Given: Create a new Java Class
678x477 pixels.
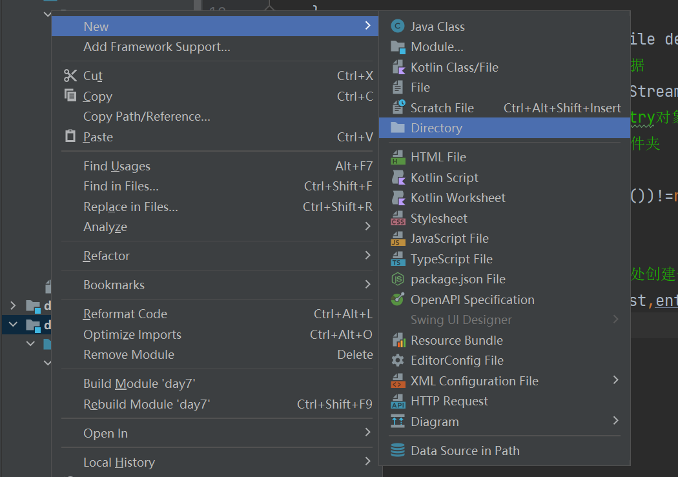Looking at the screenshot, I should coord(438,26).
